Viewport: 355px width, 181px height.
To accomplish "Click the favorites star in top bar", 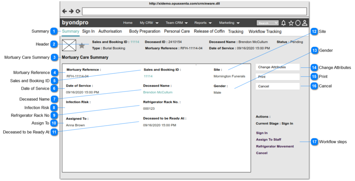I will [x=291, y=23].
